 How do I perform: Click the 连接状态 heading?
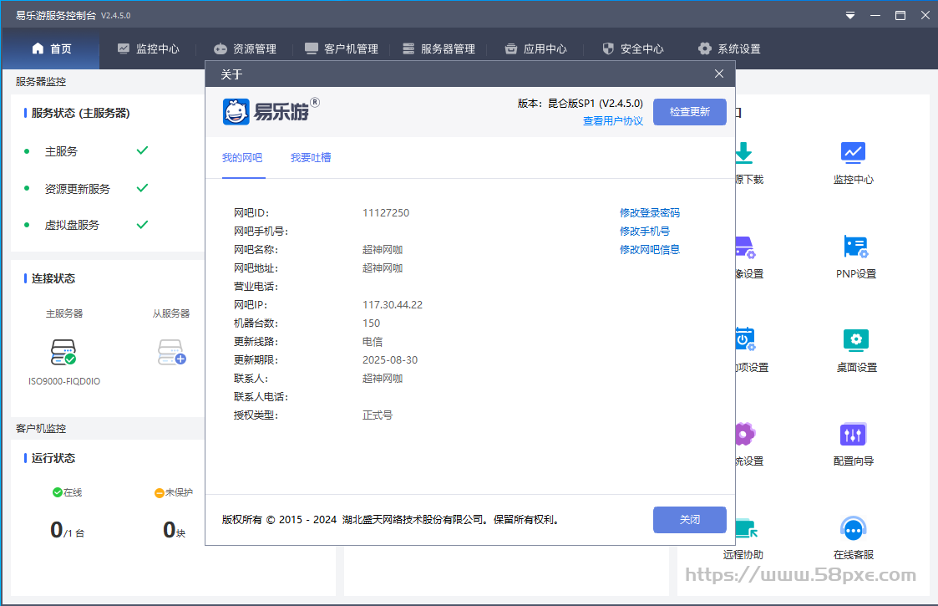tap(53, 278)
